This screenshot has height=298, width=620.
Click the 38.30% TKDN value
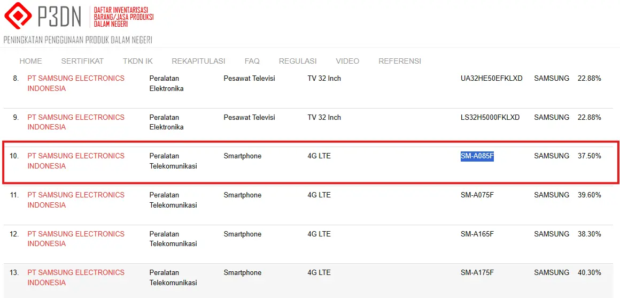click(x=590, y=234)
